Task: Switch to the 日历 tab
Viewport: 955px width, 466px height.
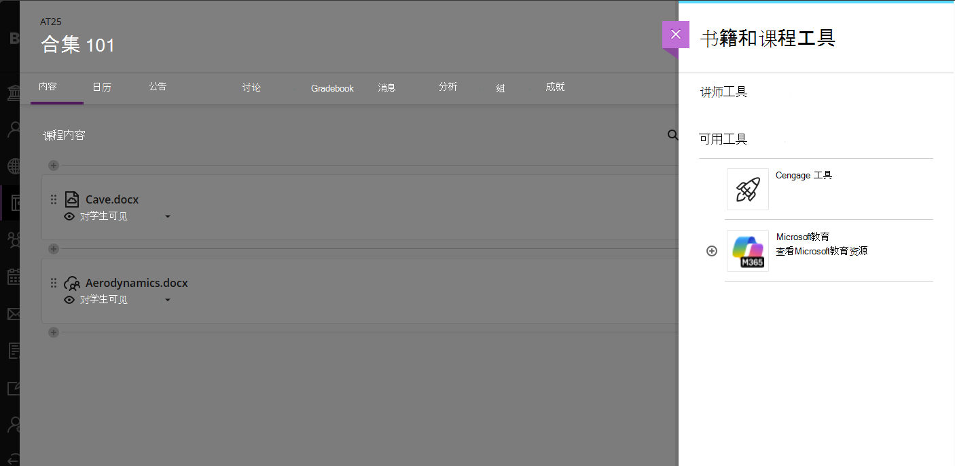Action: (x=102, y=87)
